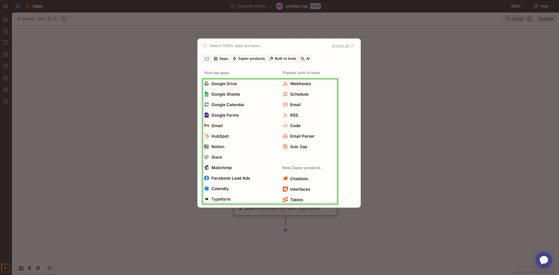Screen dimensions: 559x275
Task: Click the Undo button
Action: tap(515, 19)
